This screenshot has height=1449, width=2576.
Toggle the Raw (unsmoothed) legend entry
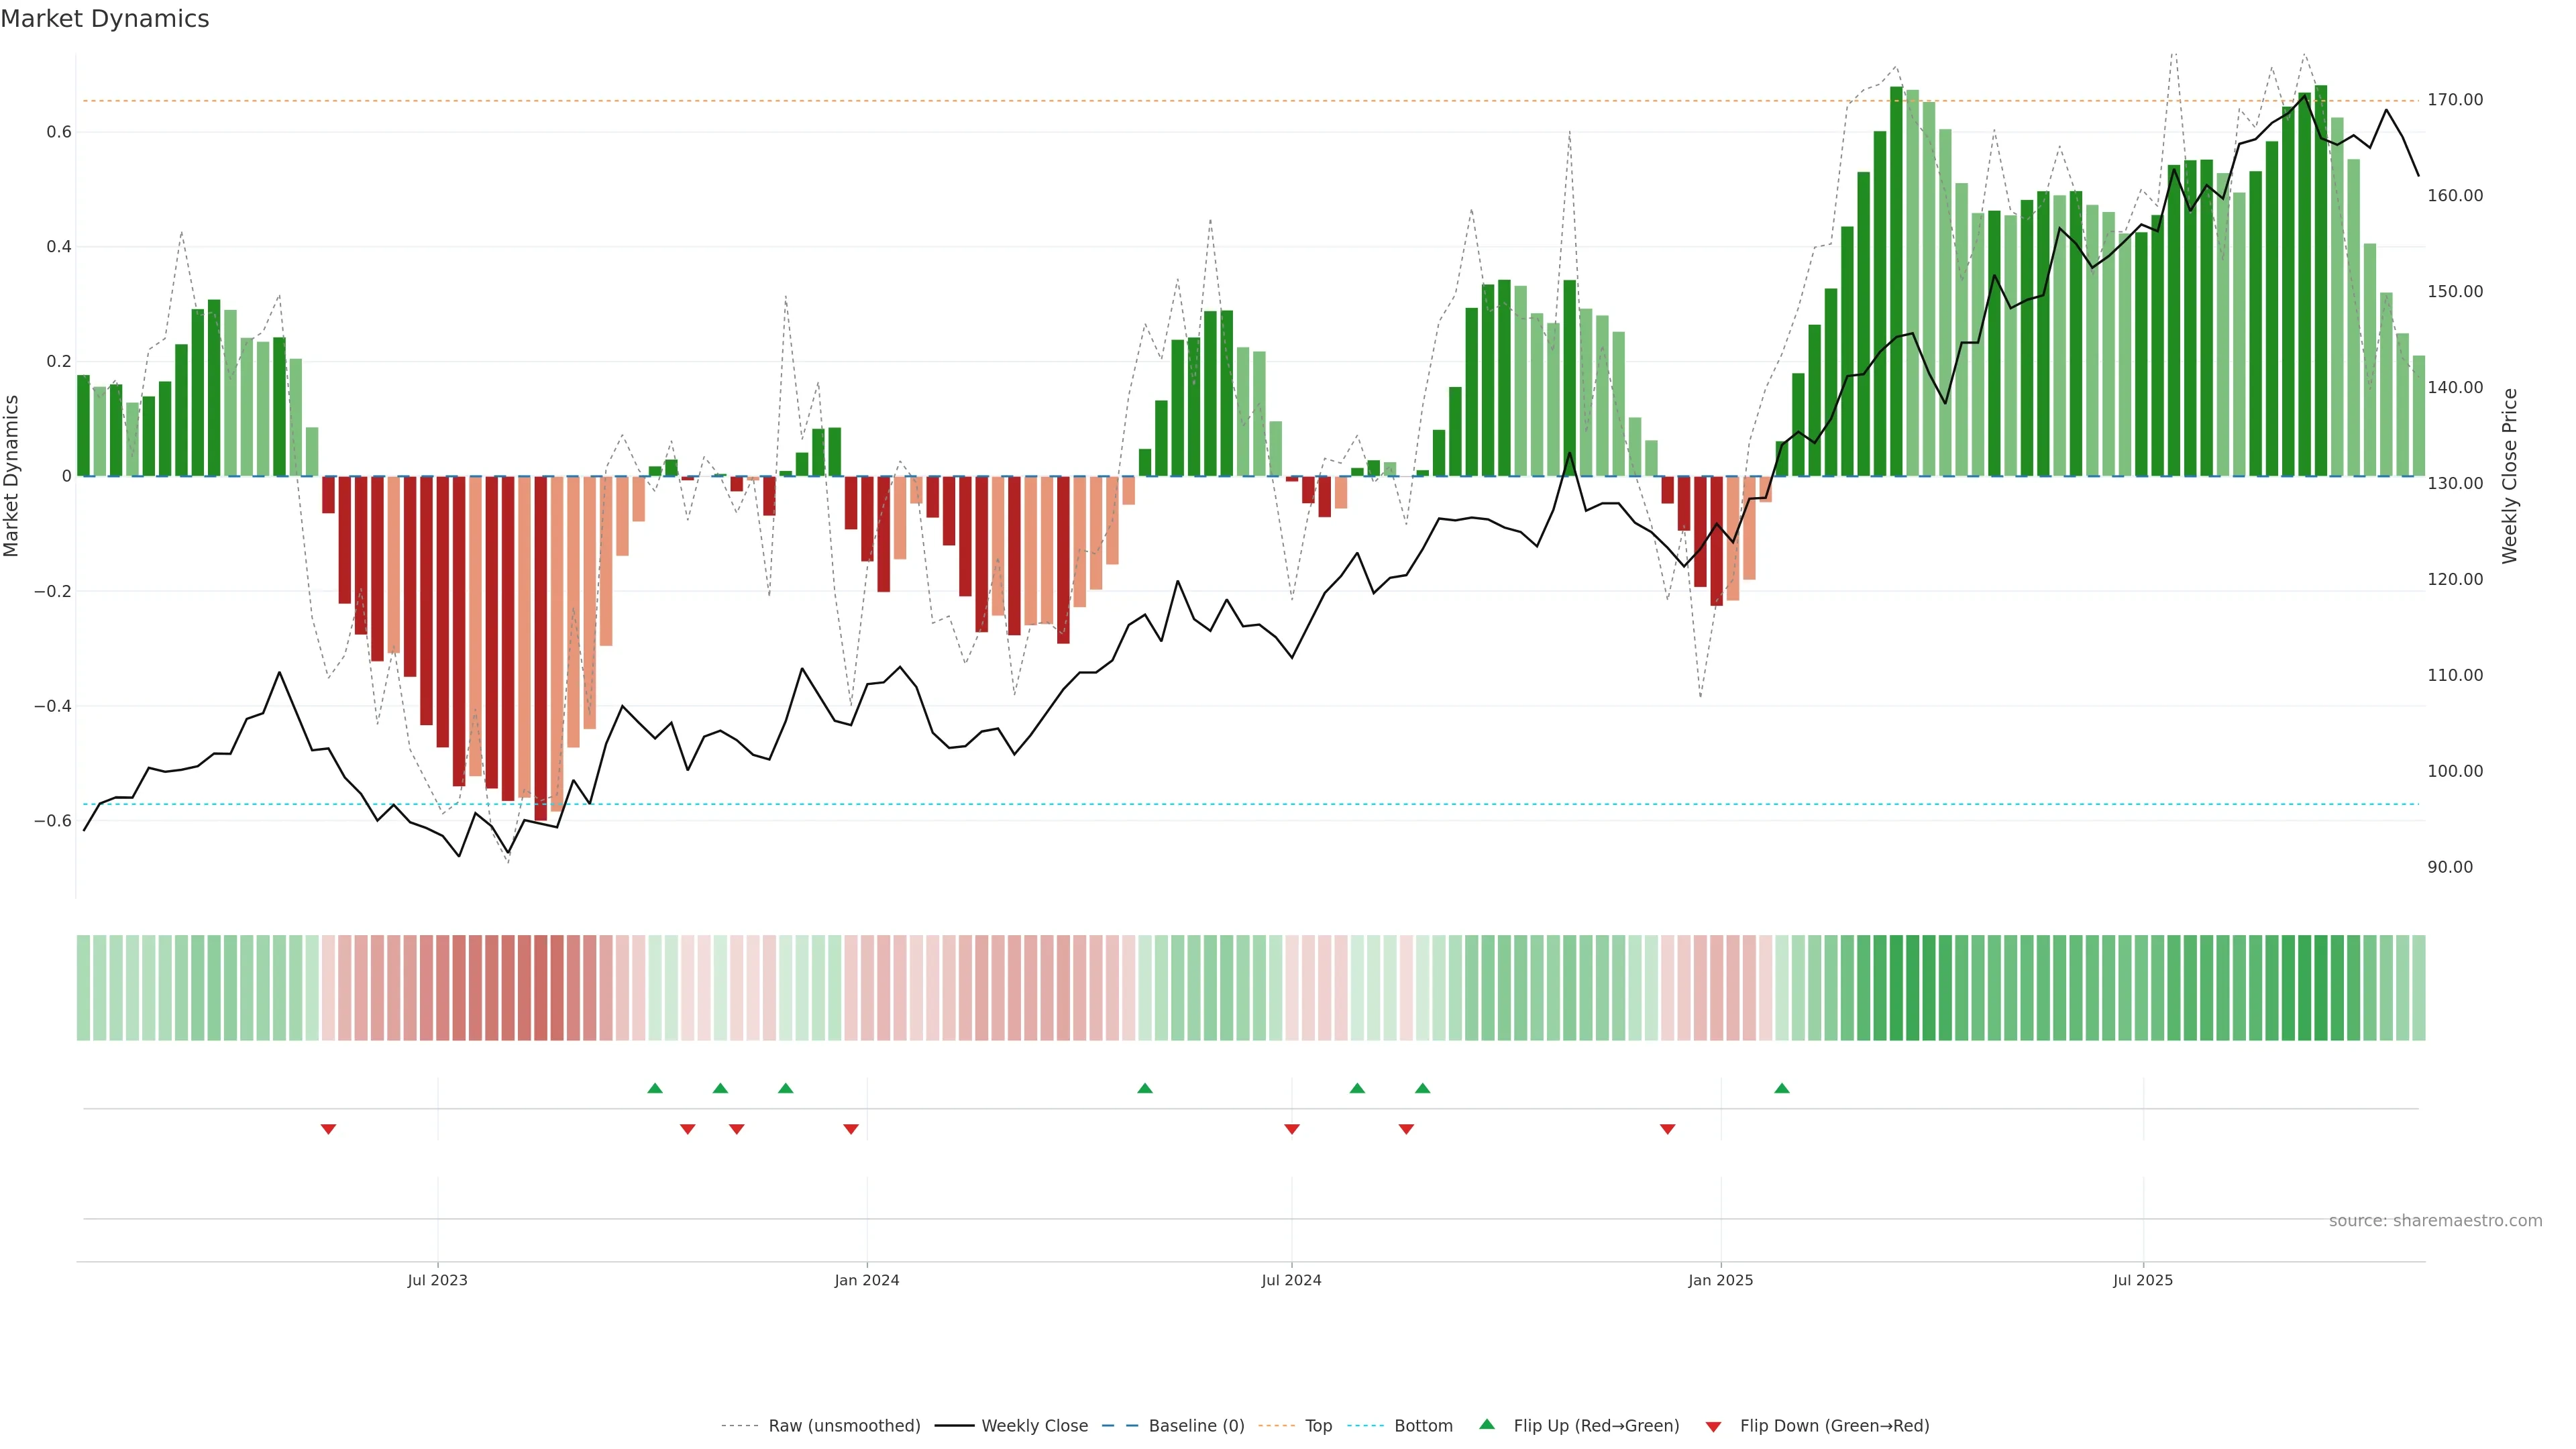pos(843,1425)
